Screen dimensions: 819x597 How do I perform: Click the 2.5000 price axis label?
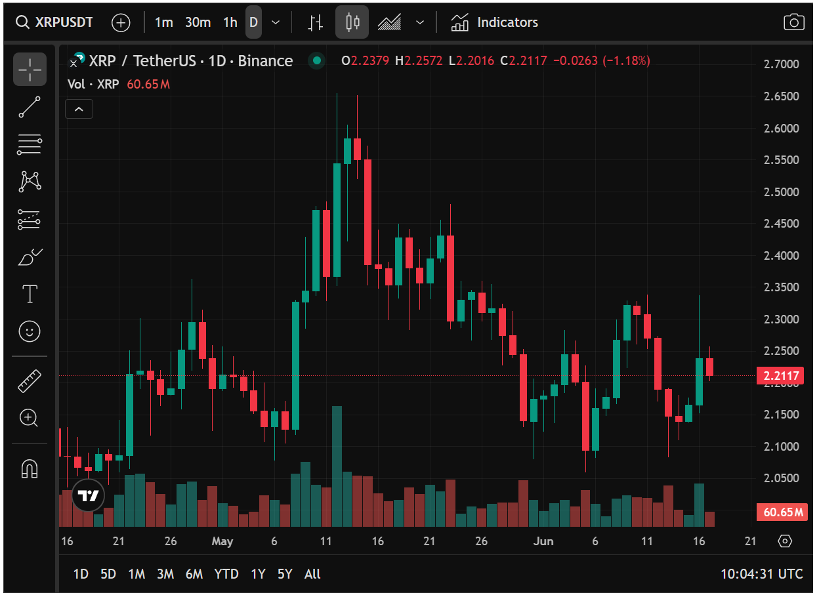[782, 192]
